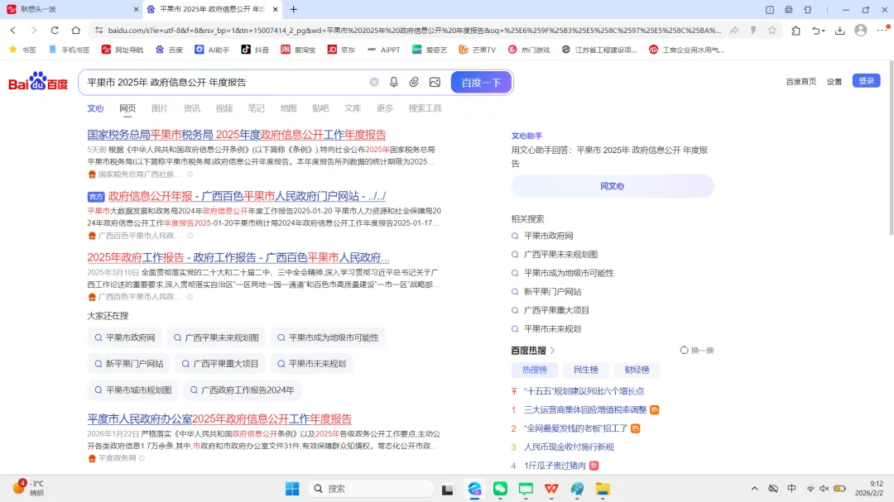Open a new browser tab
This screenshot has width=894, height=502.
coord(294,9)
